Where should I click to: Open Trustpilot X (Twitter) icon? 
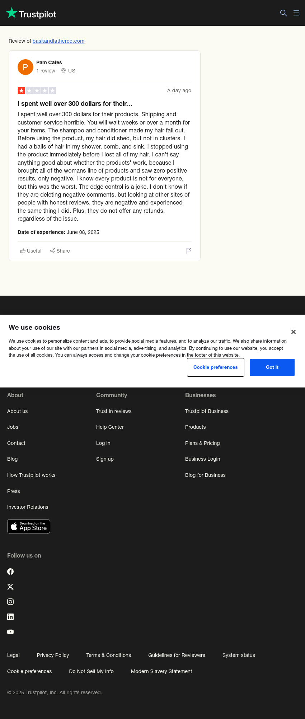pos(10,587)
